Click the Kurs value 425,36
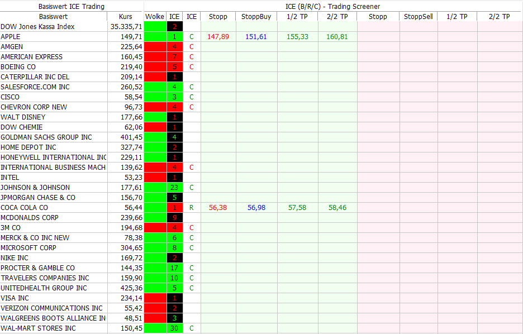Image resolution: width=523 pixels, height=334 pixels. [131, 288]
